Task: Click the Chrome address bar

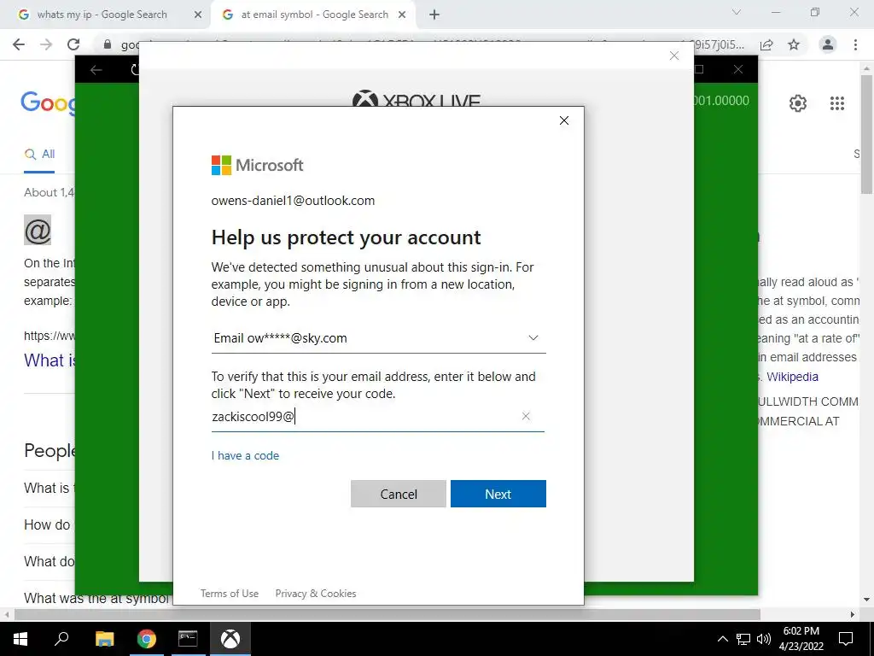Action: [423, 44]
